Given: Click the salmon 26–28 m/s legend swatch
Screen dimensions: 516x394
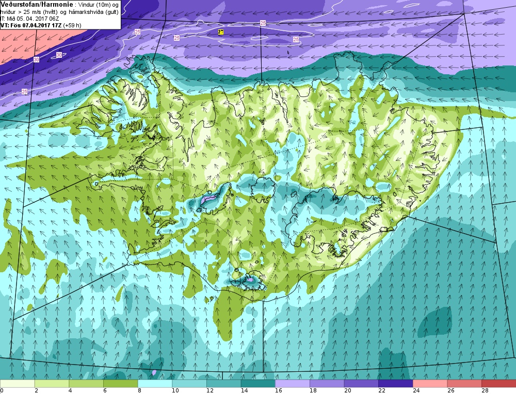Looking at the screenshot, I should pyautogui.click(x=464, y=384).
